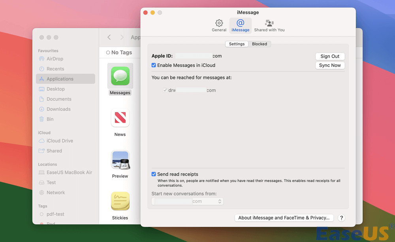
Task: Open the Messages app icon
Action: point(120,75)
